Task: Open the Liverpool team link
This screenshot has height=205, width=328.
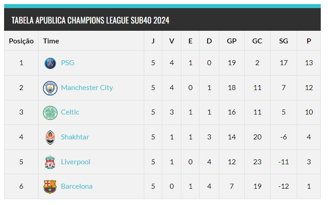Action: [x=76, y=162]
